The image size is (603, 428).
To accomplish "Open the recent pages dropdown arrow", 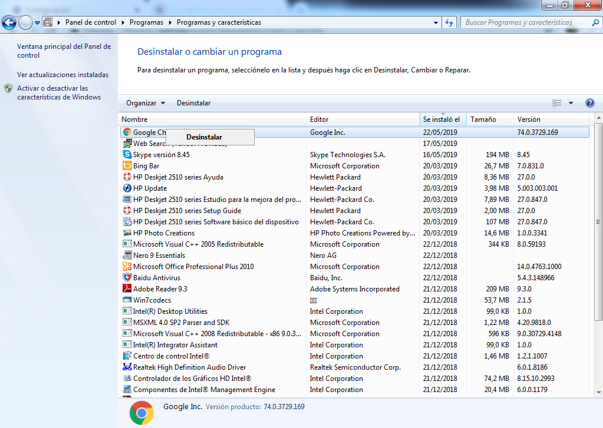I will 37,23.
